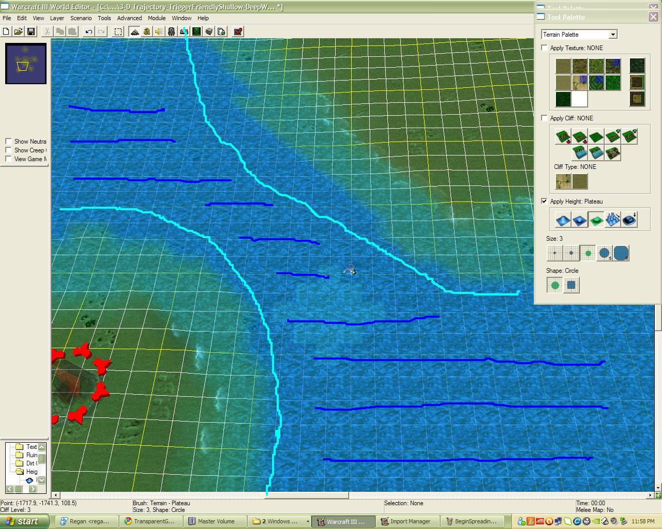The height and width of the screenshot is (529, 662).
Task: Expand the Dirt folder in tree
Action: [20, 463]
